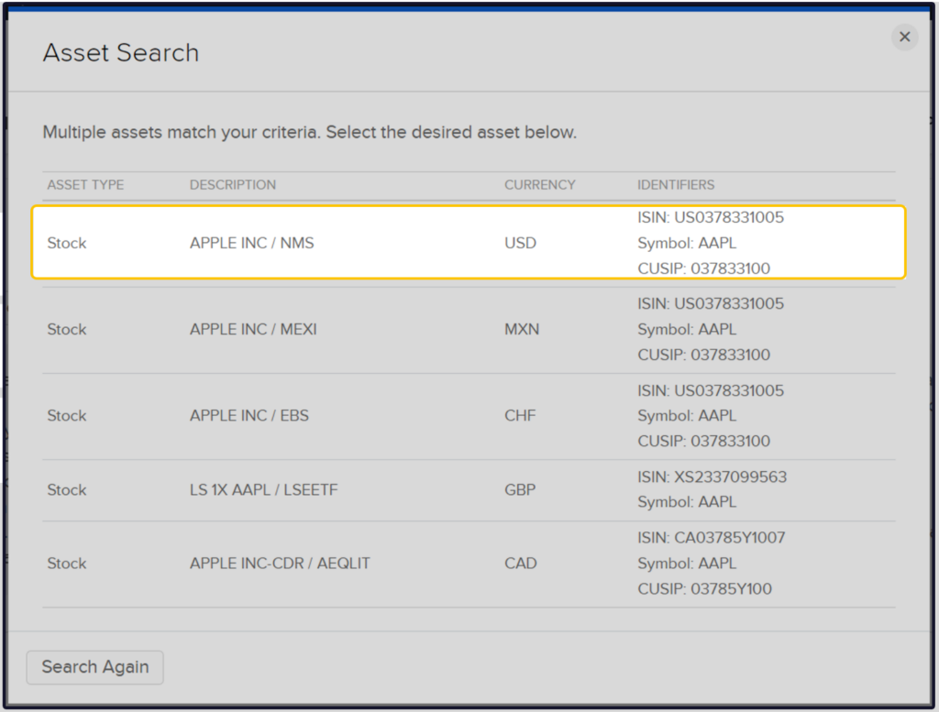Click the MXN currency cell
Screen dimensions: 939x712
522,329
